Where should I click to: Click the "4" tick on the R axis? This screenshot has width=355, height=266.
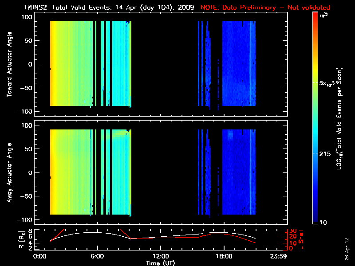coord(30,243)
